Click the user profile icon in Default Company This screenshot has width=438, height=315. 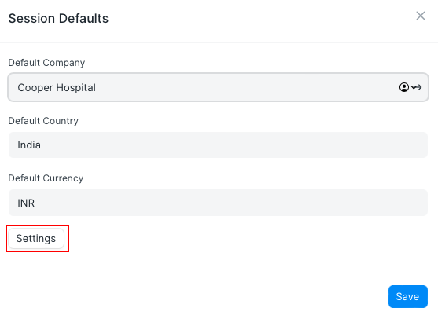coord(403,87)
